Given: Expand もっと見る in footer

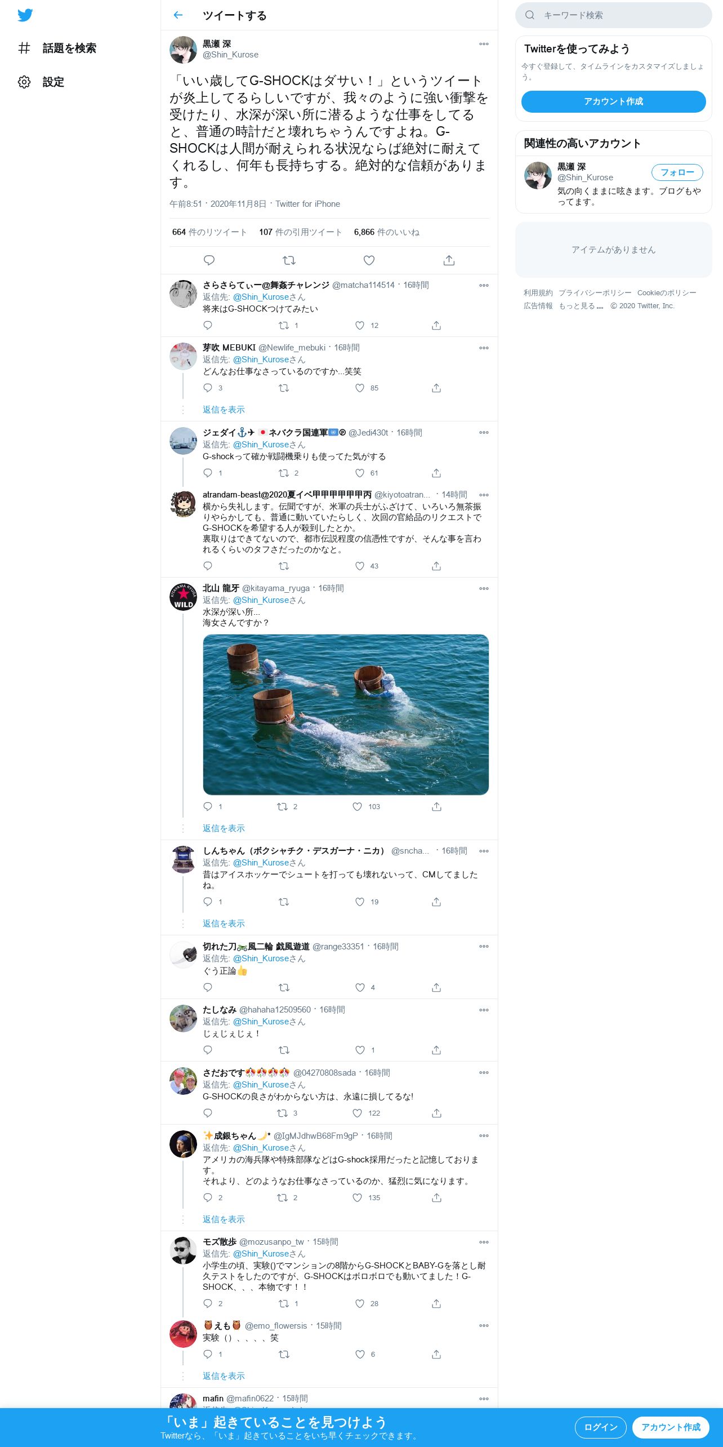Looking at the screenshot, I should [581, 306].
